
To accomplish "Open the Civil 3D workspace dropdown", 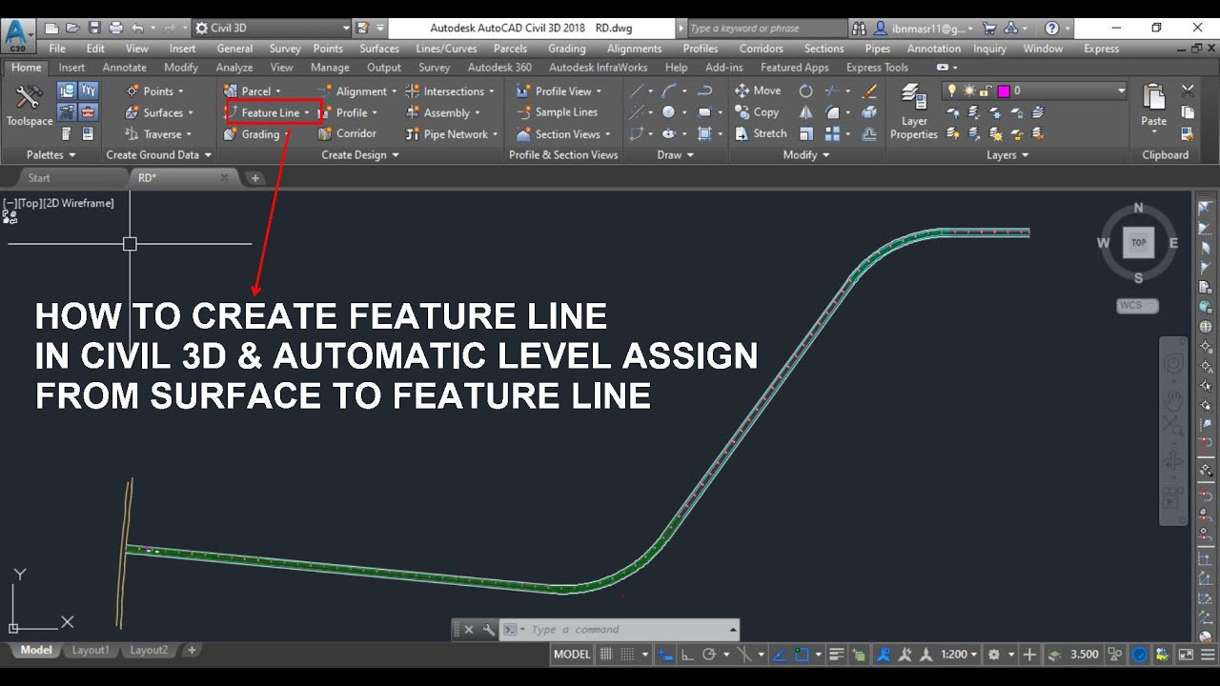I will tap(273, 29).
